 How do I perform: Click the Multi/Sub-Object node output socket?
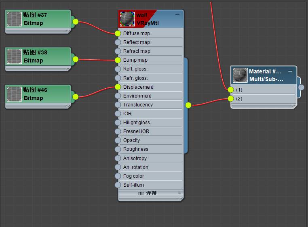coord(301,87)
